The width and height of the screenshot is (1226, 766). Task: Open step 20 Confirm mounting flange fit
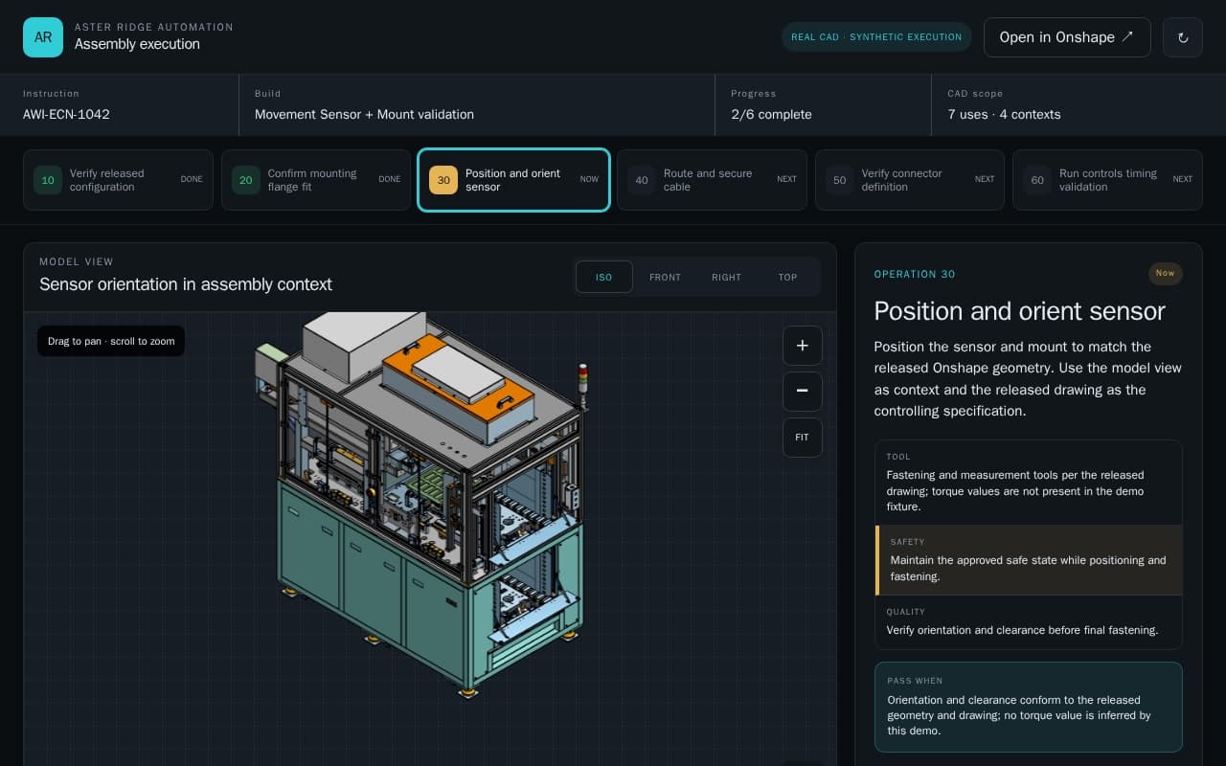pyautogui.click(x=316, y=180)
